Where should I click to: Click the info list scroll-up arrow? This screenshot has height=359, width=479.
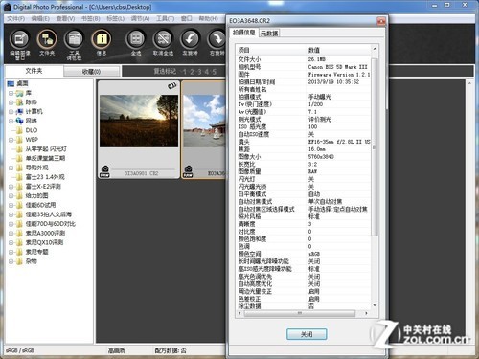click(375, 49)
